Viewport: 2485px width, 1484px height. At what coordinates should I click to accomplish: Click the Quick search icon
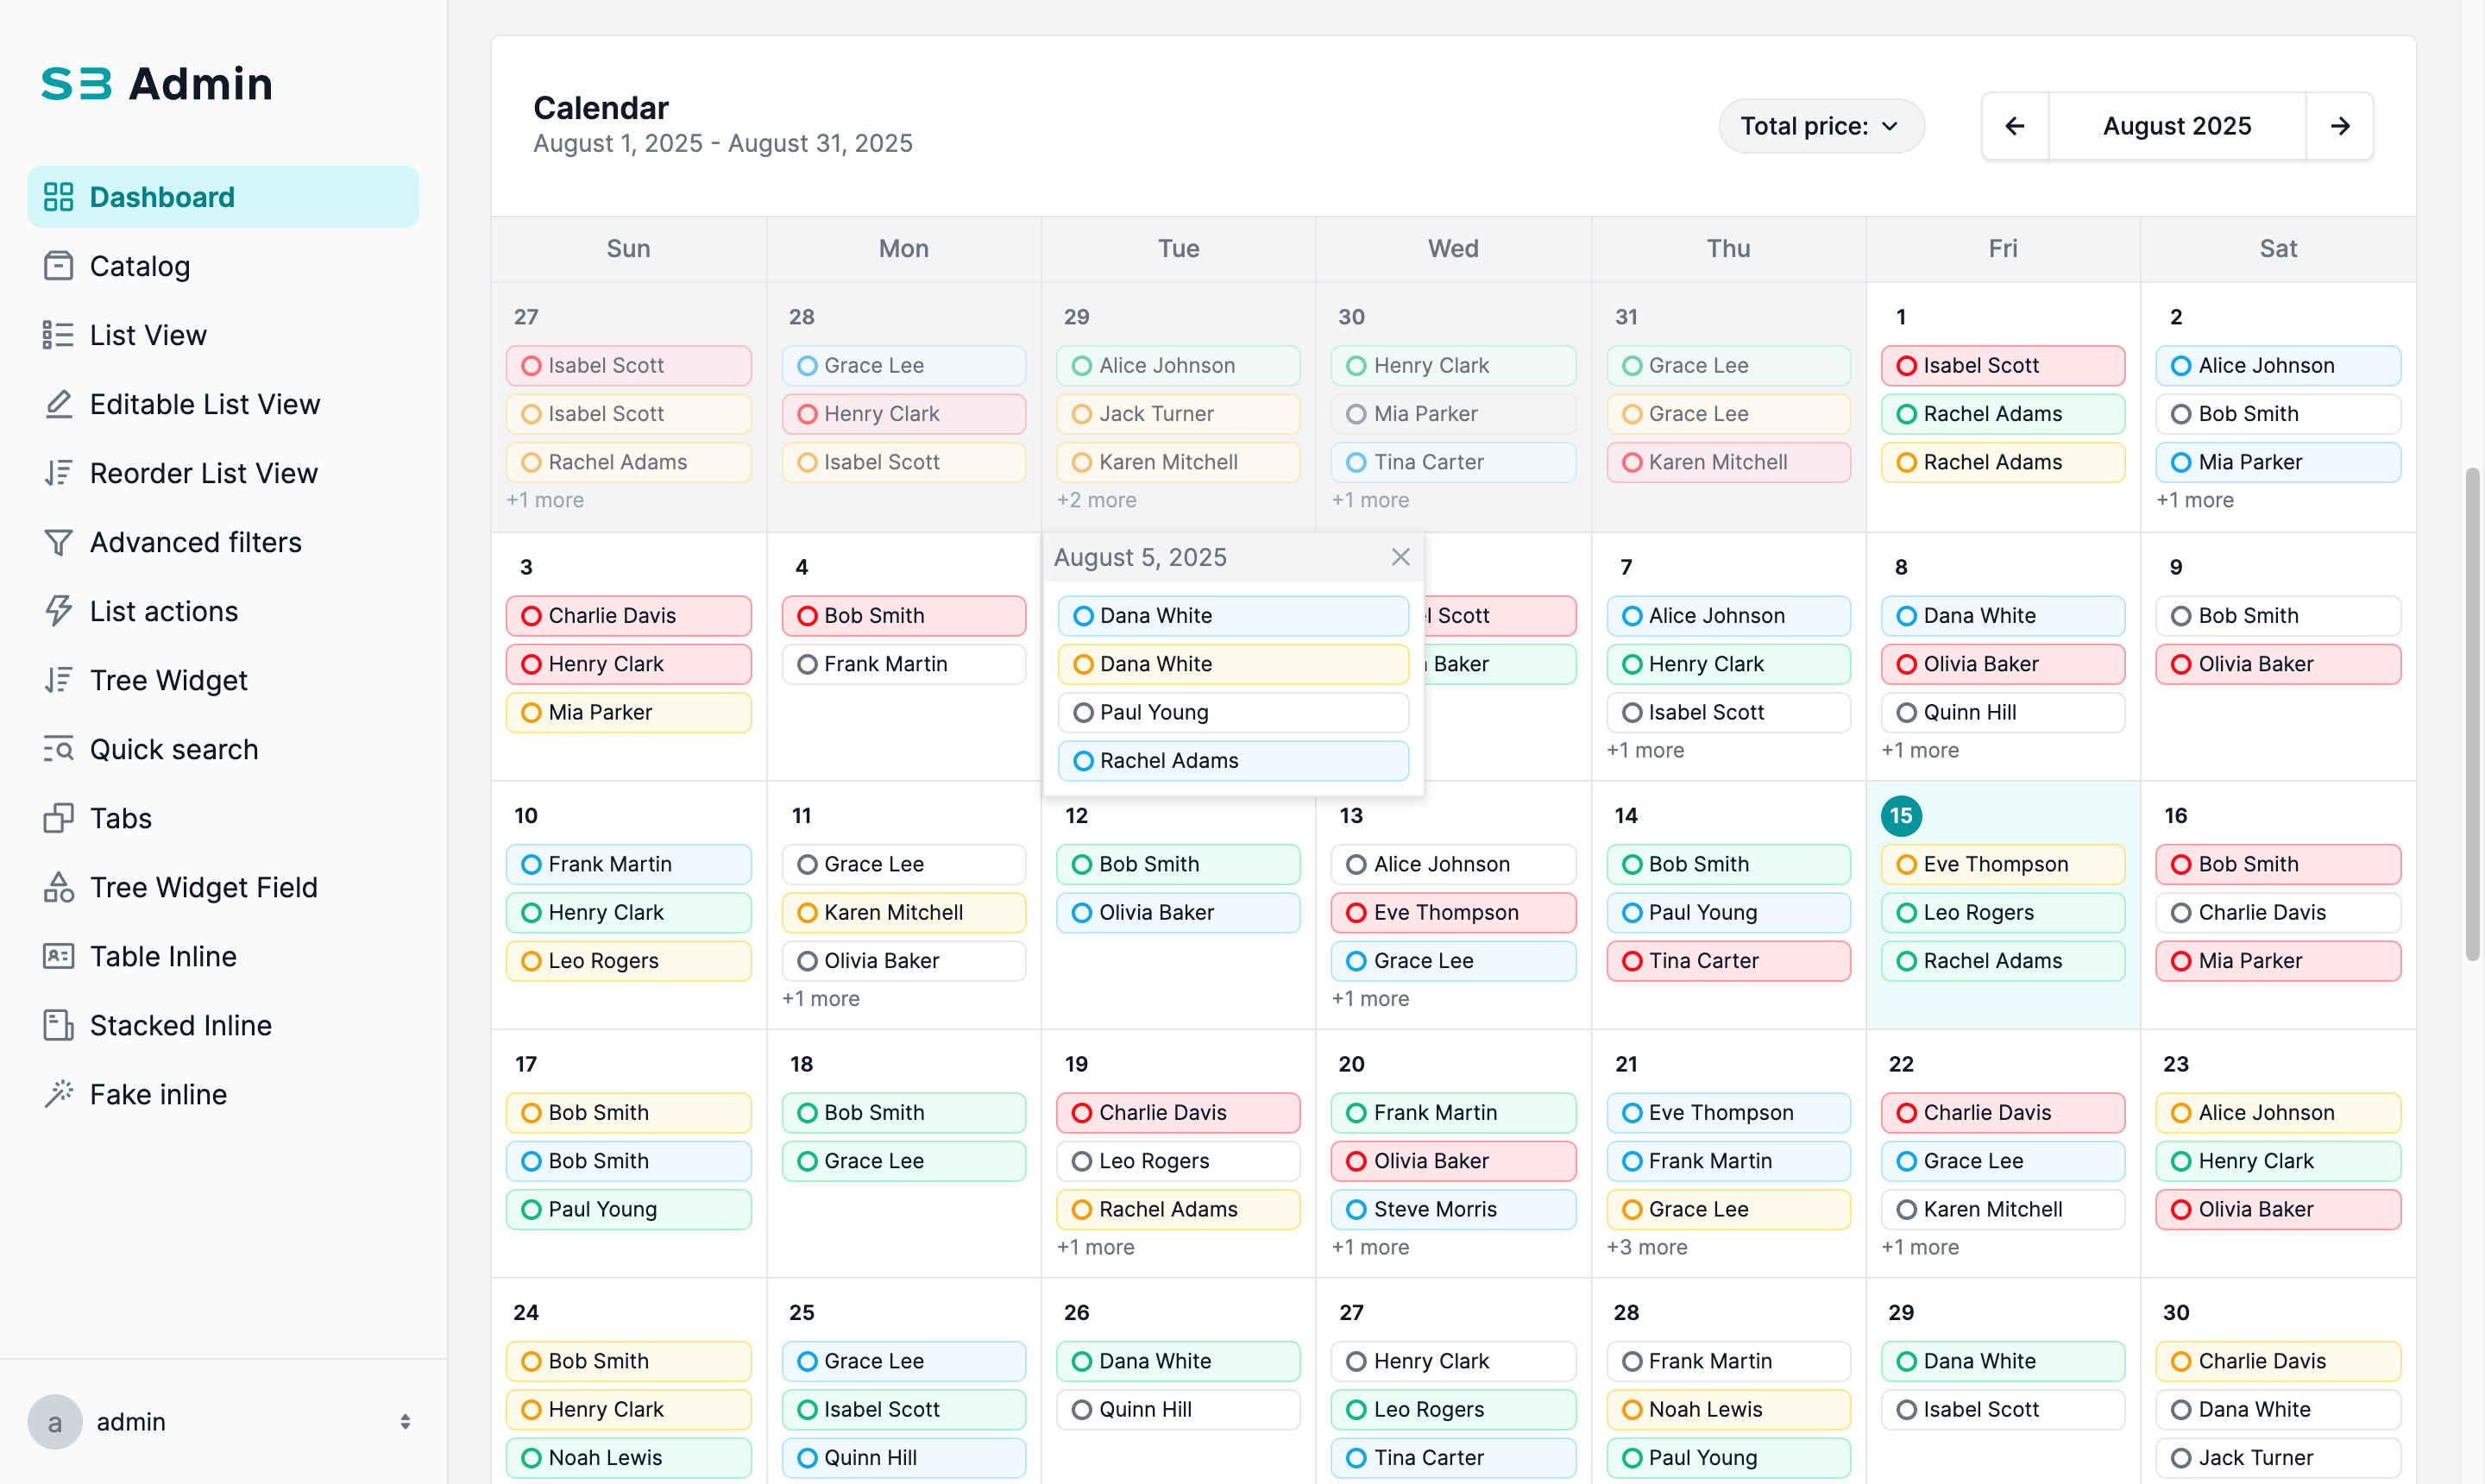pyautogui.click(x=58, y=749)
